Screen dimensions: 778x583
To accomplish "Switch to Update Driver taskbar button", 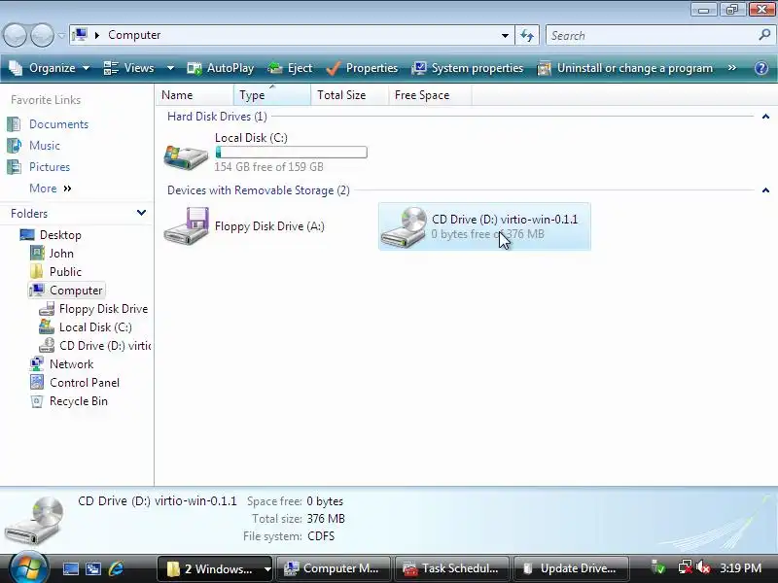I will [571, 568].
